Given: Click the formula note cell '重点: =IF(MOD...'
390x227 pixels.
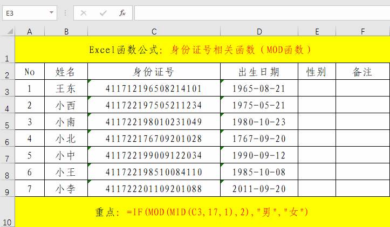Looking at the screenshot, I should tap(202, 212).
